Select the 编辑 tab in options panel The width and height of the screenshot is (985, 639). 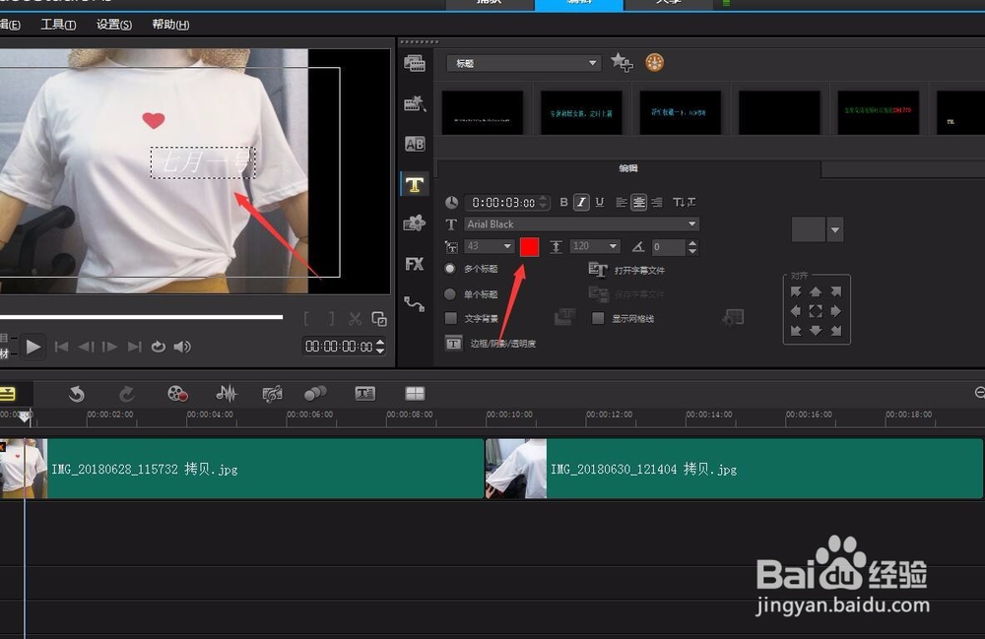[628, 168]
